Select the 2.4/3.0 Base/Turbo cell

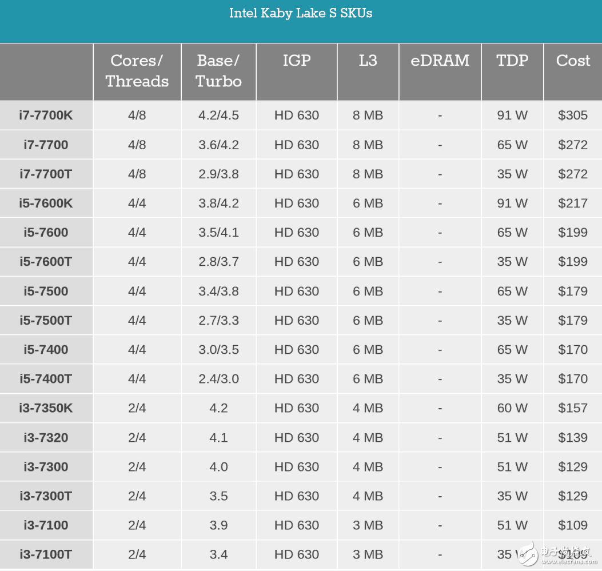218,379
